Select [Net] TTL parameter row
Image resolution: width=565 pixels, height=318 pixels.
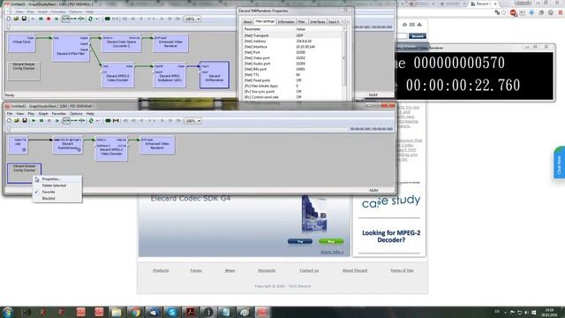coord(292,74)
